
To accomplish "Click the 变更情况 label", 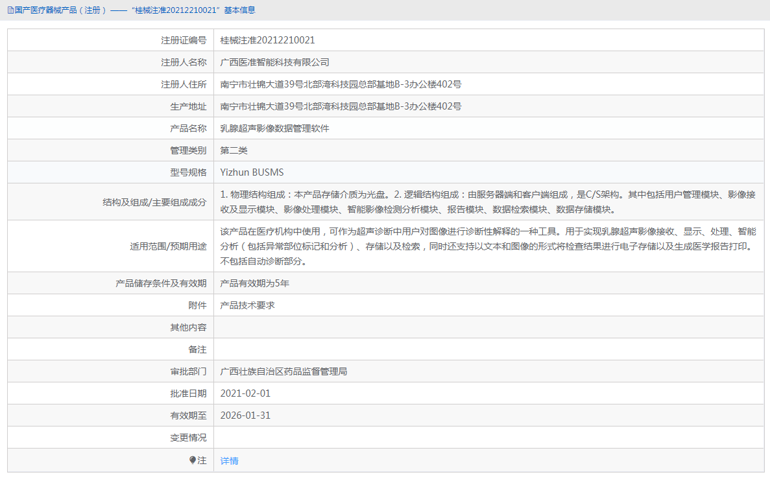I will click(x=188, y=438).
